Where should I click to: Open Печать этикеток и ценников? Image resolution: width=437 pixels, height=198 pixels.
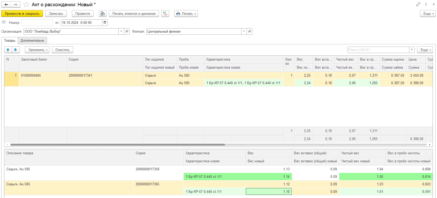[x=134, y=14]
